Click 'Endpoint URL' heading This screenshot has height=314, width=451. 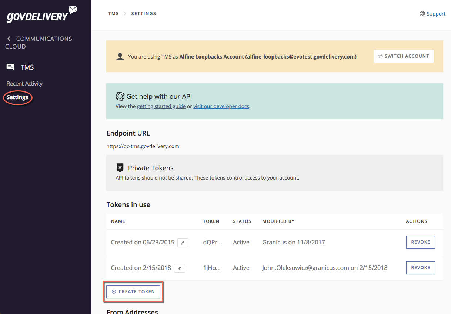tap(128, 133)
